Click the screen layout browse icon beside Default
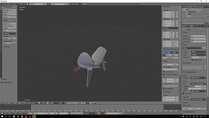 (x=27, y=4)
